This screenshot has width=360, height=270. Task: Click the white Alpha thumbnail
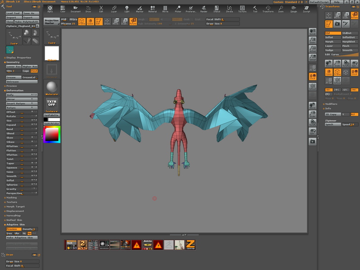click(x=52, y=53)
